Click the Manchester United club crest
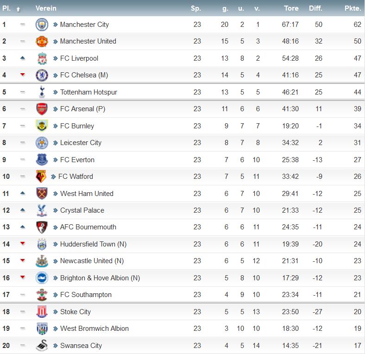This screenshot has width=365, height=354. tap(42, 41)
